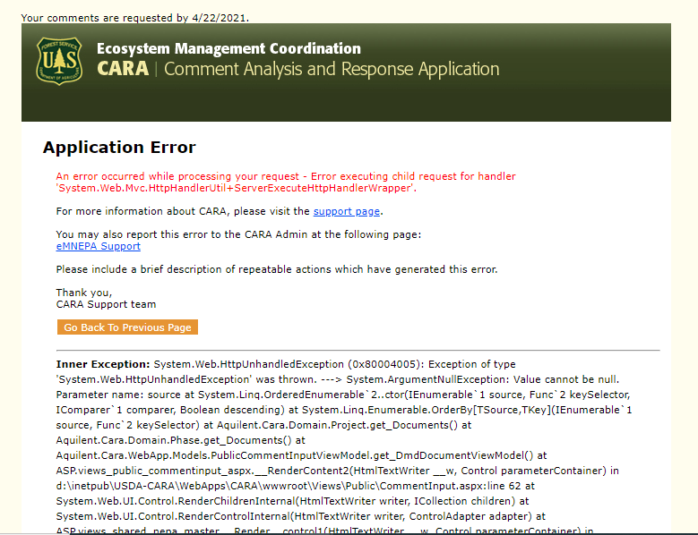
Task: Click the 'Please include a brief description' sentence
Action: tap(277, 269)
